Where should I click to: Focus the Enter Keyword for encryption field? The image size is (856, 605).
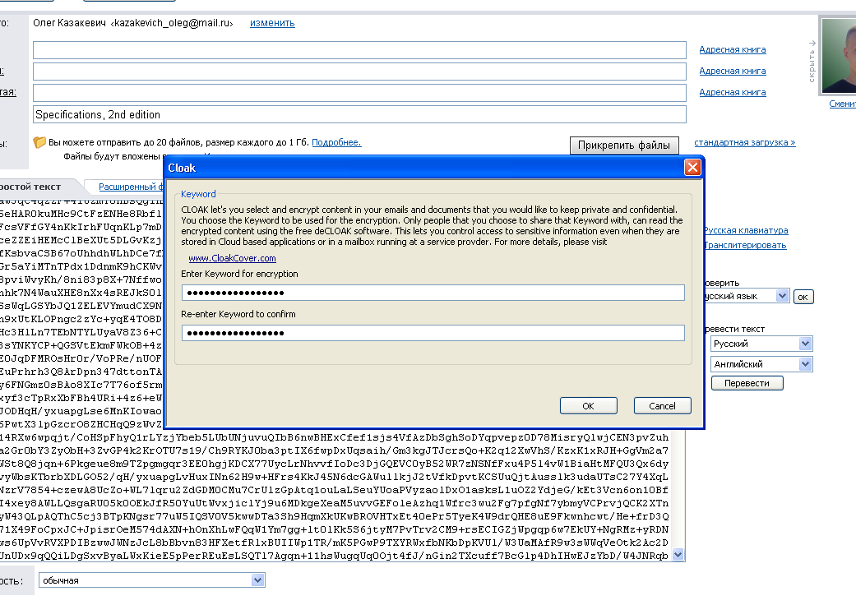(433, 293)
